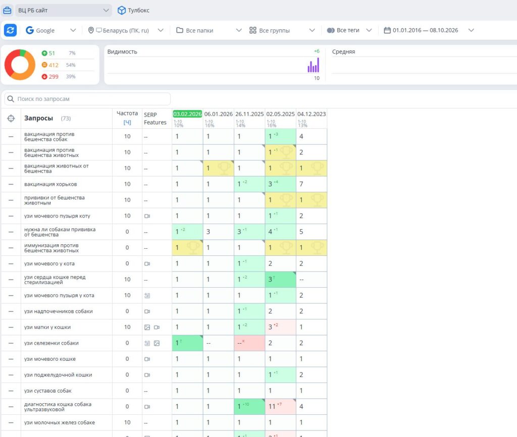Click the SERP Features column header
This screenshot has height=437, width=517.
point(155,119)
